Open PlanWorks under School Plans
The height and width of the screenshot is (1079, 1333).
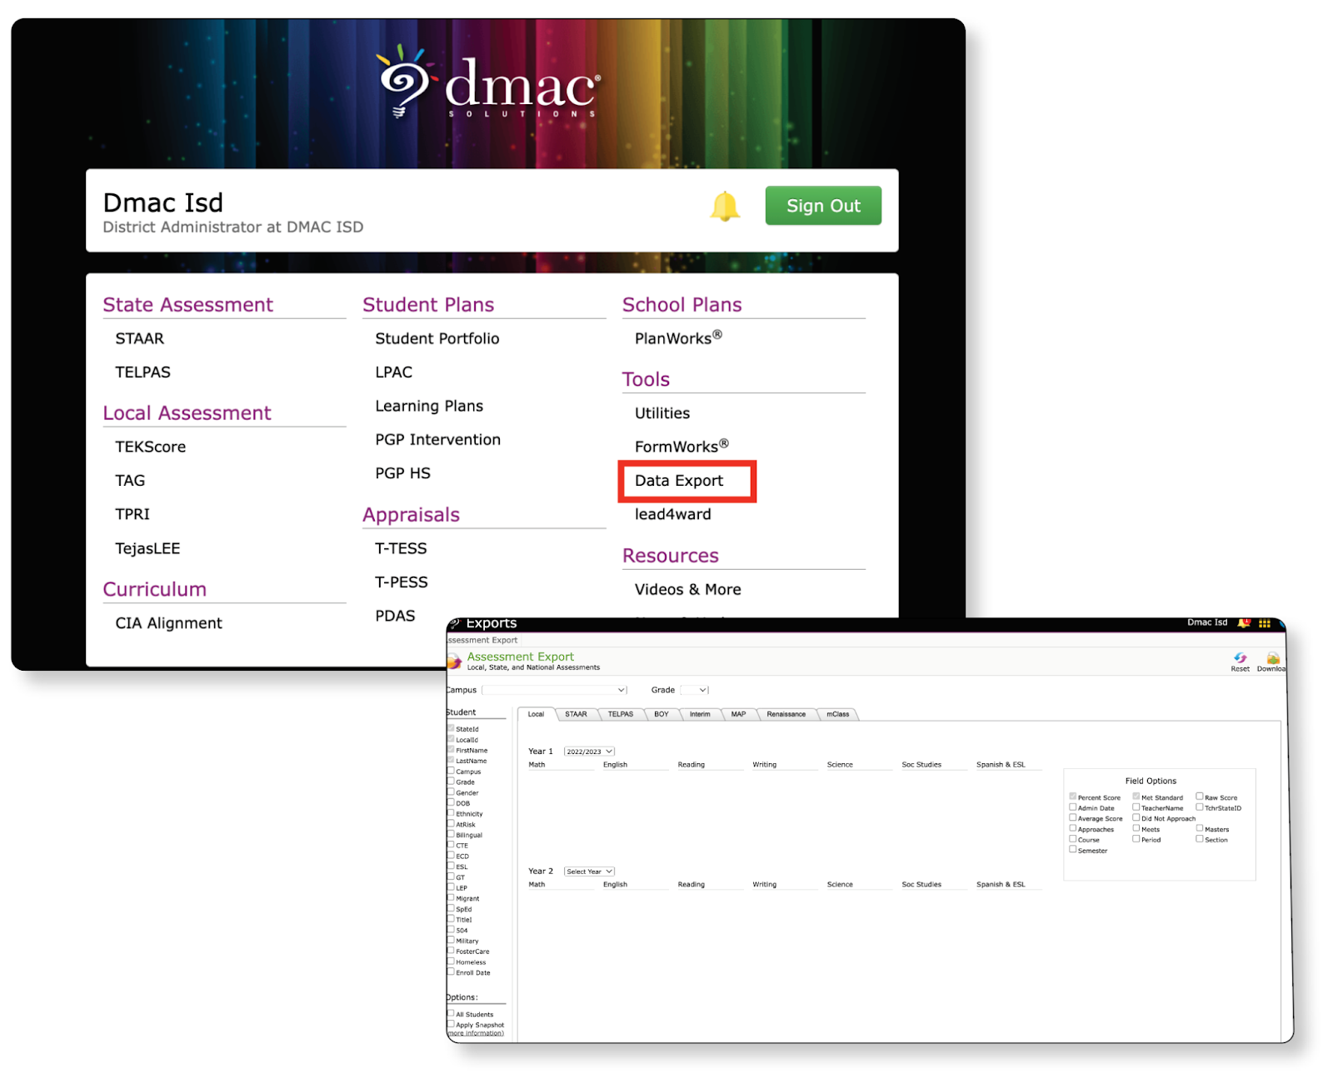click(x=678, y=338)
